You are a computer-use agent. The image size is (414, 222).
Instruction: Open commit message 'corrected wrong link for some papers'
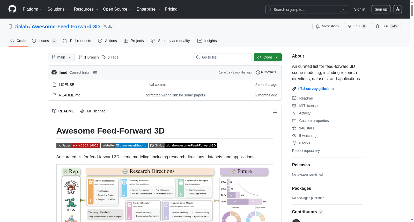[x=175, y=95]
